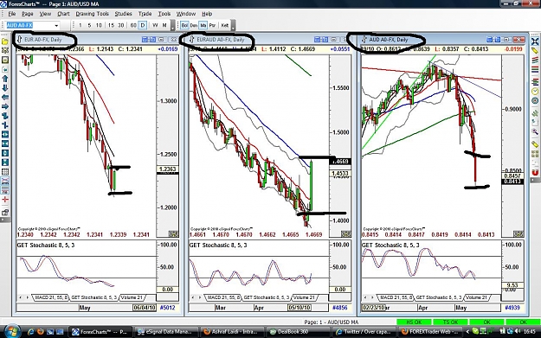Click the bottom icon in left toolbar
Screen dimensions: 541x338
coord(5,213)
